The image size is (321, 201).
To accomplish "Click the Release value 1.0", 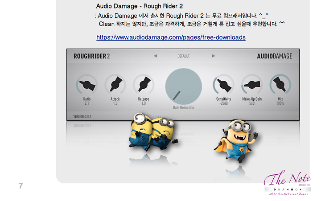I will pos(144,103).
